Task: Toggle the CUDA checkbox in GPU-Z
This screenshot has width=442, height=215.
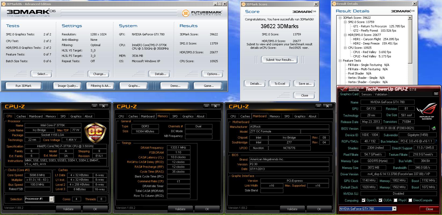Action: [x=380, y=200]
